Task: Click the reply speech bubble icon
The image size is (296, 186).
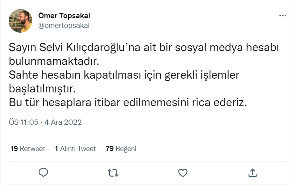Action: [43, 173]
